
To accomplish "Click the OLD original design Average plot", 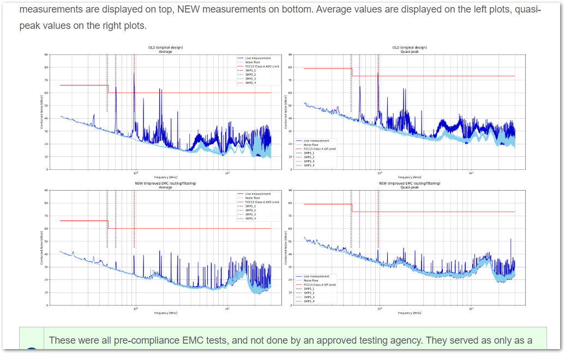I will pos(165,112).
